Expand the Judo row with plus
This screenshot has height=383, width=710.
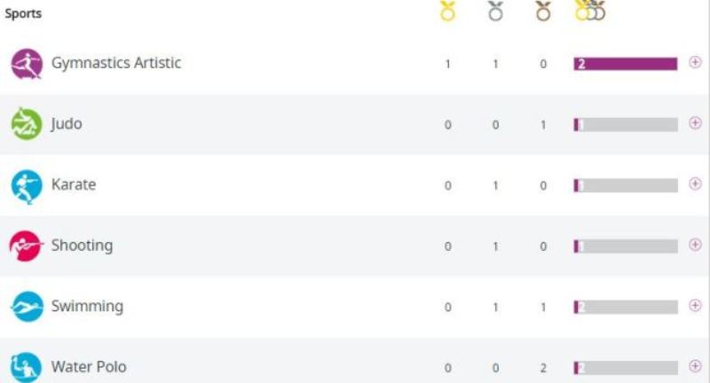[x=695, y=123]
